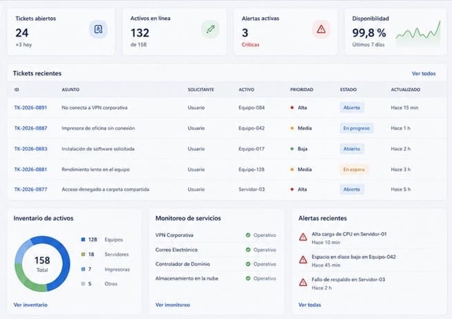Screen dimensions: 452x319
Task: Click Abierto status badge for TK-2026-0891
Action: (352, 108)
